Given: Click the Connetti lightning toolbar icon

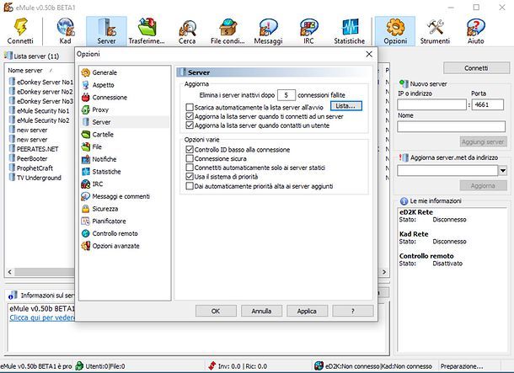Looking at the screenshot, I should (20, 31).
